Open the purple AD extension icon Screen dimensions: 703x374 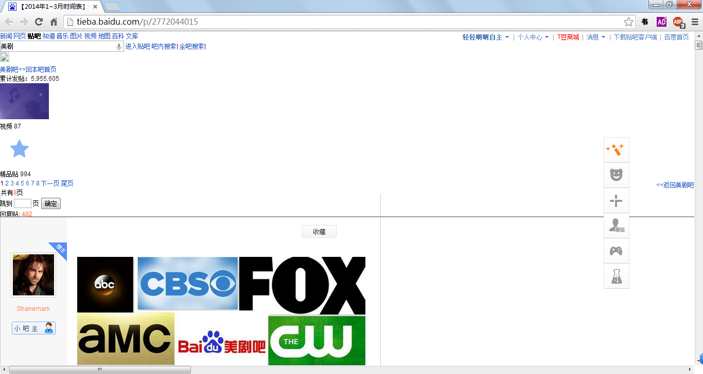661,22
